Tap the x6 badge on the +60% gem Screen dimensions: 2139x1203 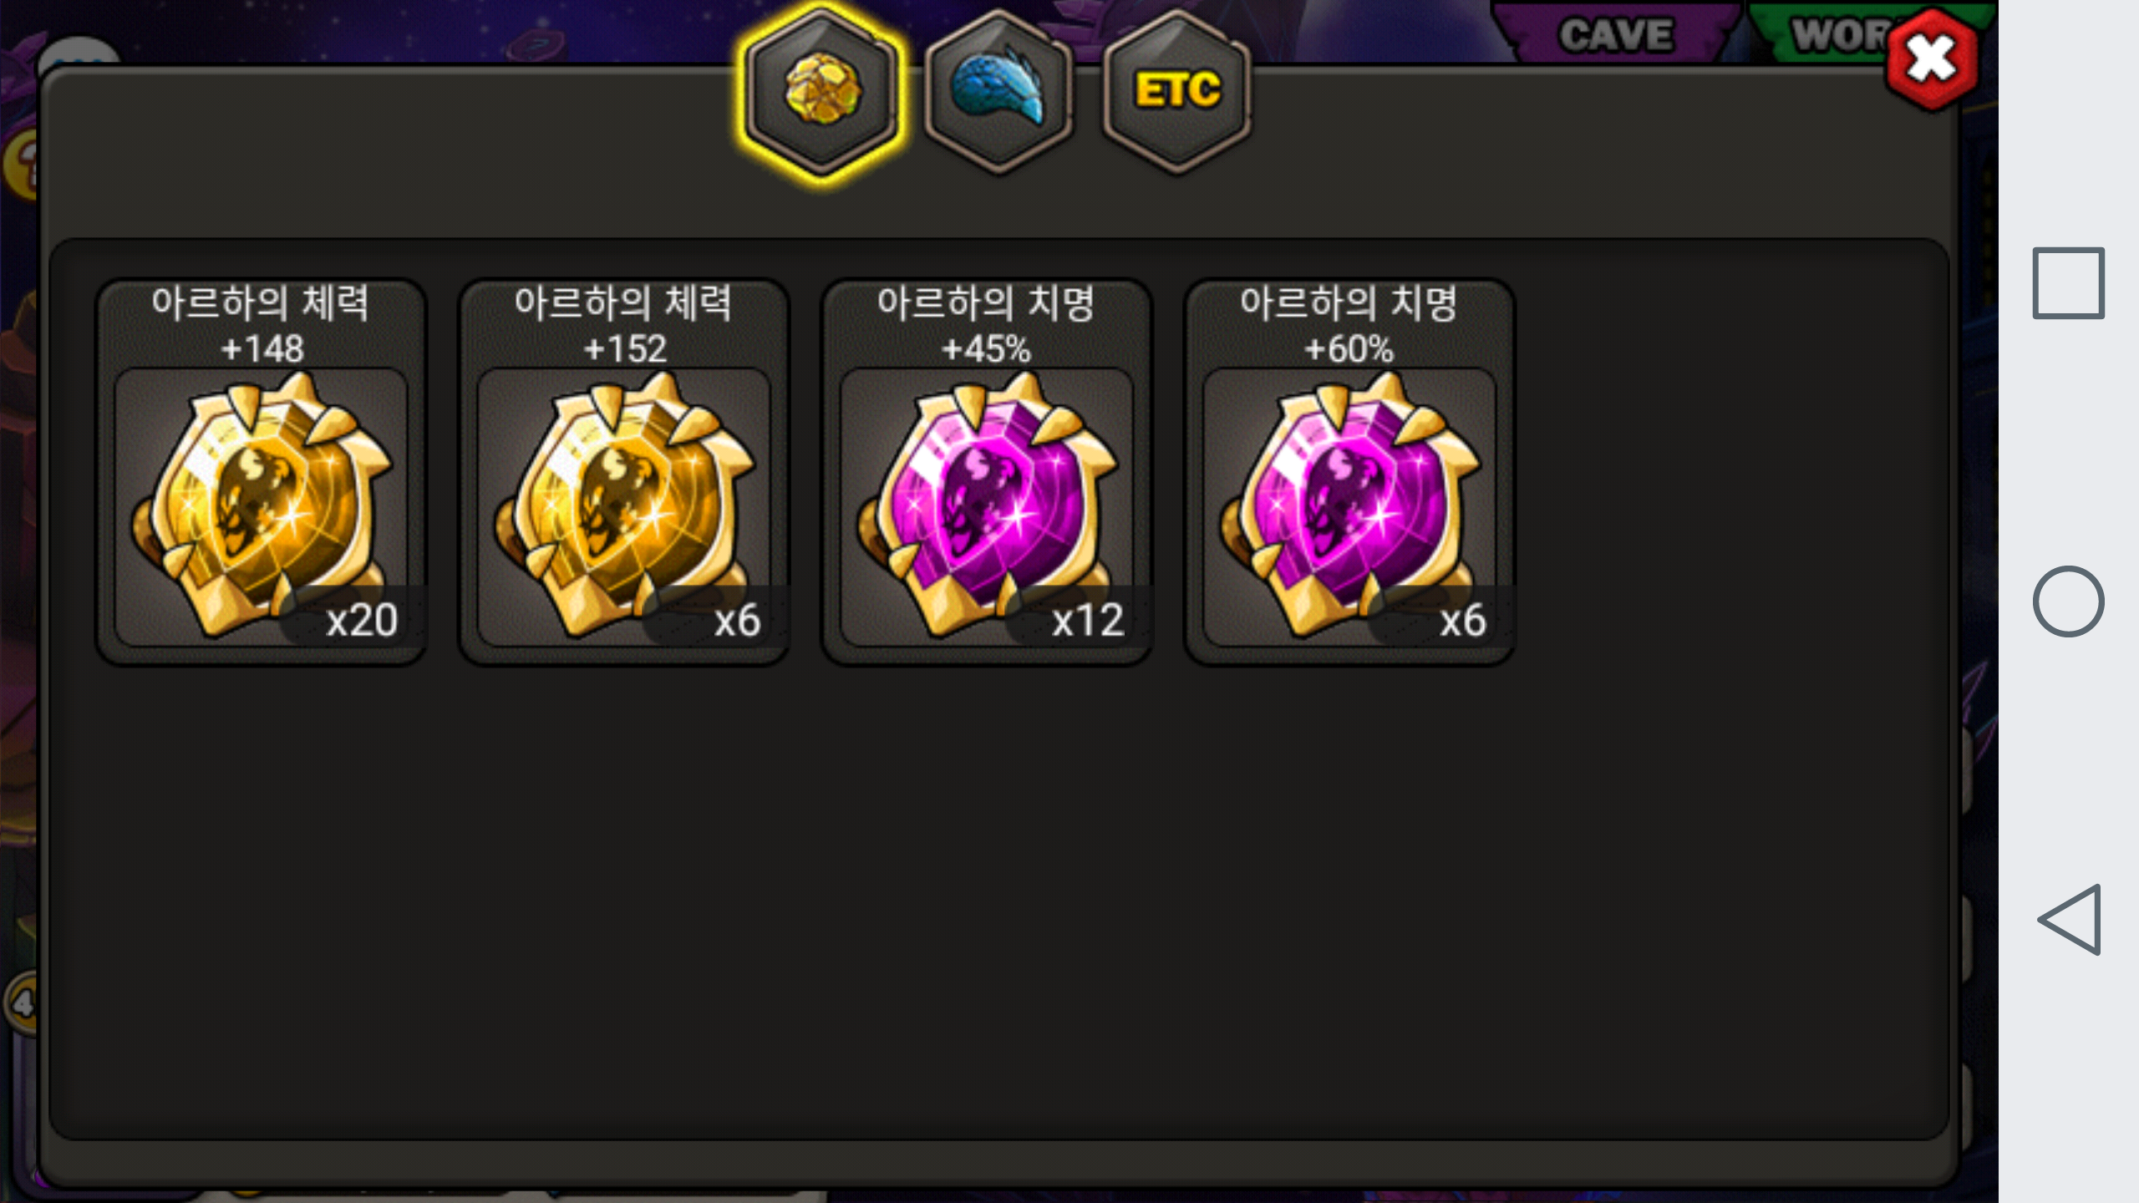[1462, 620]
